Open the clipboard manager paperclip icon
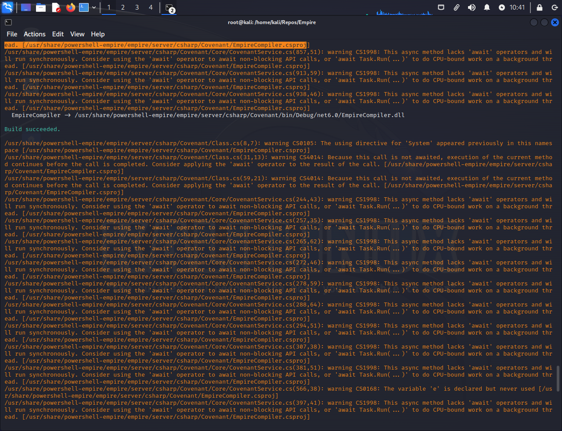Viewport: 562px width, 431px height. tap(457, 7)
